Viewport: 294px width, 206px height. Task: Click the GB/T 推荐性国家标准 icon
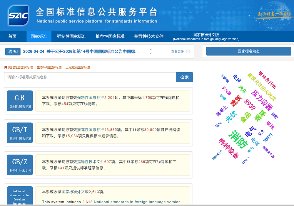[x=19, y=133]
